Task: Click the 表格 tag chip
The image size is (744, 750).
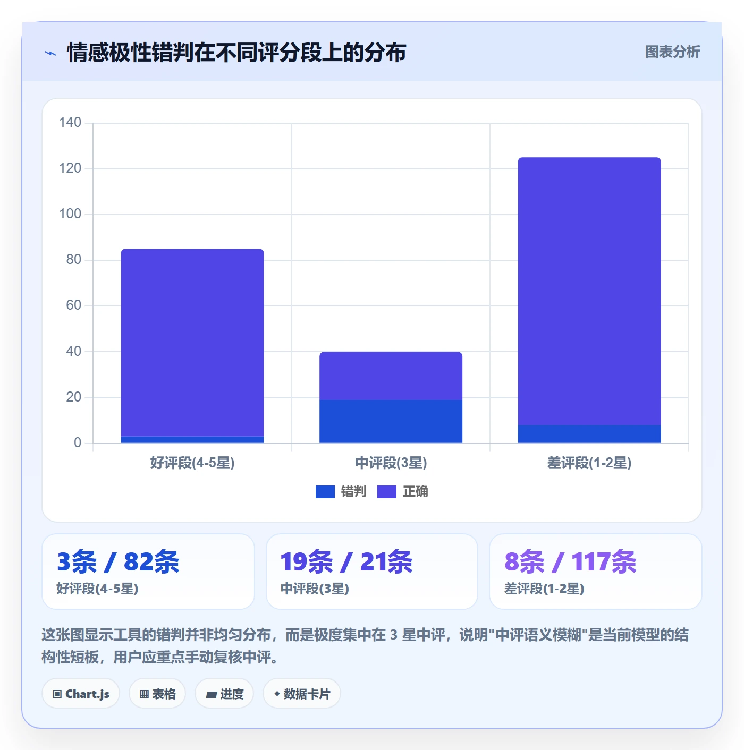Action: [x=157, y=694]
